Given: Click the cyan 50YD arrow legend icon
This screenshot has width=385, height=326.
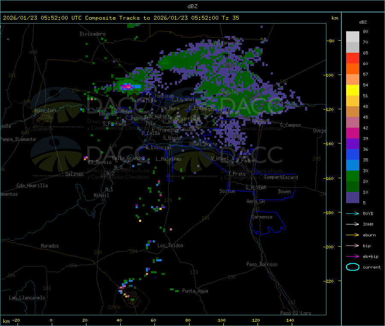Looking at the screenshot, I should pyautogui.click(x=352, y=213).
